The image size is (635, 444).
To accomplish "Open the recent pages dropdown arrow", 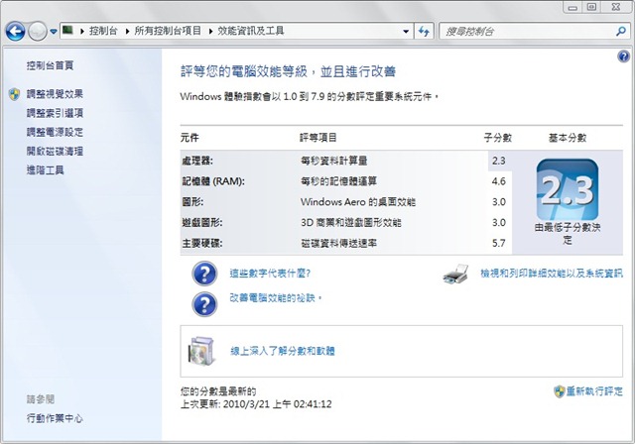I will (x=54, y=31).
